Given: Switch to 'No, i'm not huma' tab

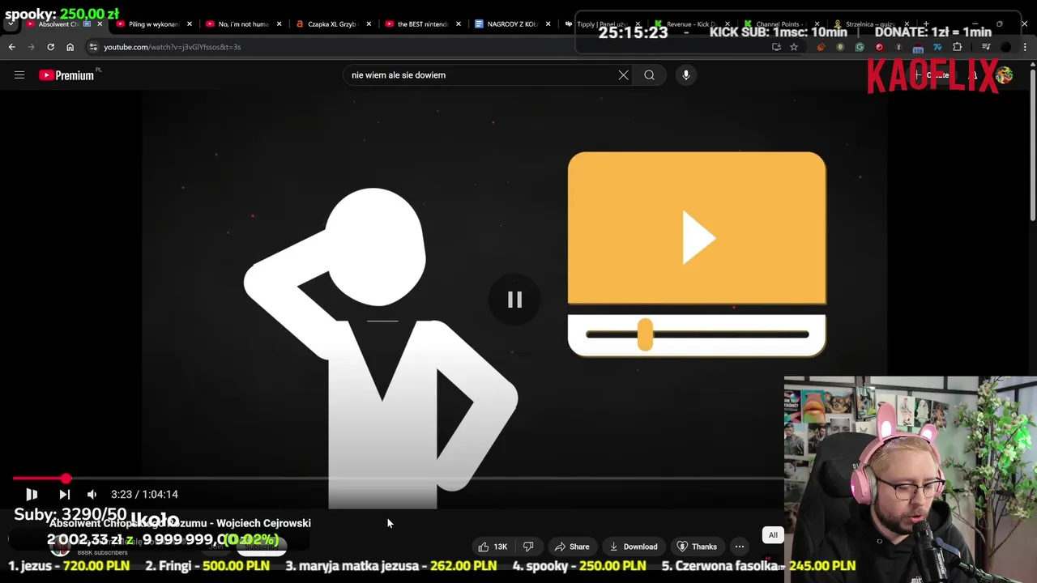Looking at the screenshot, I should point(243,24).
